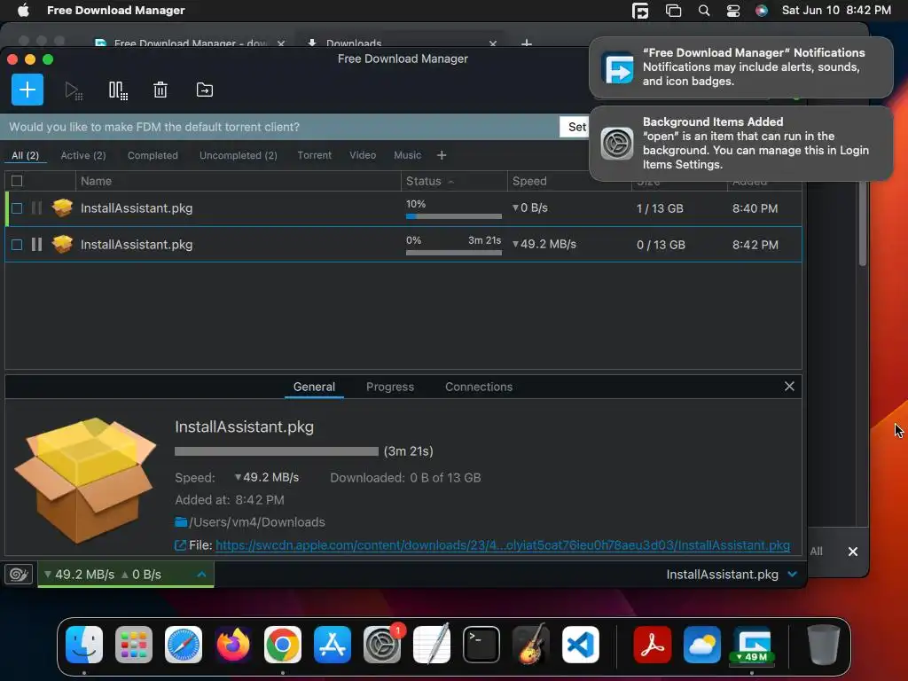
Task: Open Firefox from the Dock
Action: [233, 645]
